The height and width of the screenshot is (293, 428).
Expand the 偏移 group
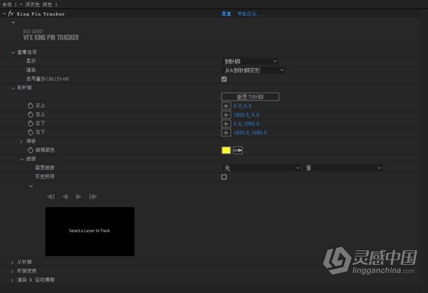[x=21, y=142]
